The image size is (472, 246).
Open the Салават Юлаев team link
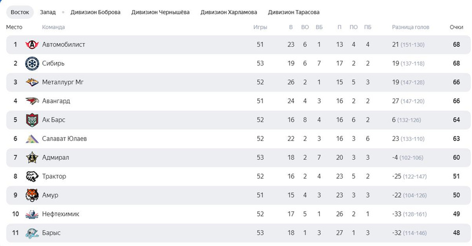coord(65,139)
